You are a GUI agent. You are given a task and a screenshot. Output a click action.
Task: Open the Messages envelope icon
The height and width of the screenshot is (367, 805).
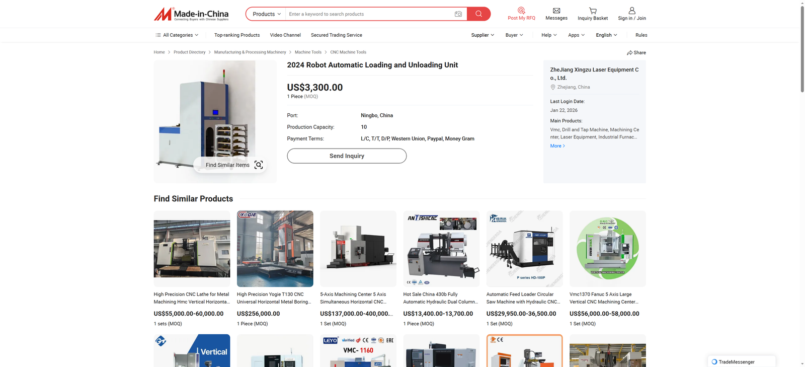pos(556,11)
